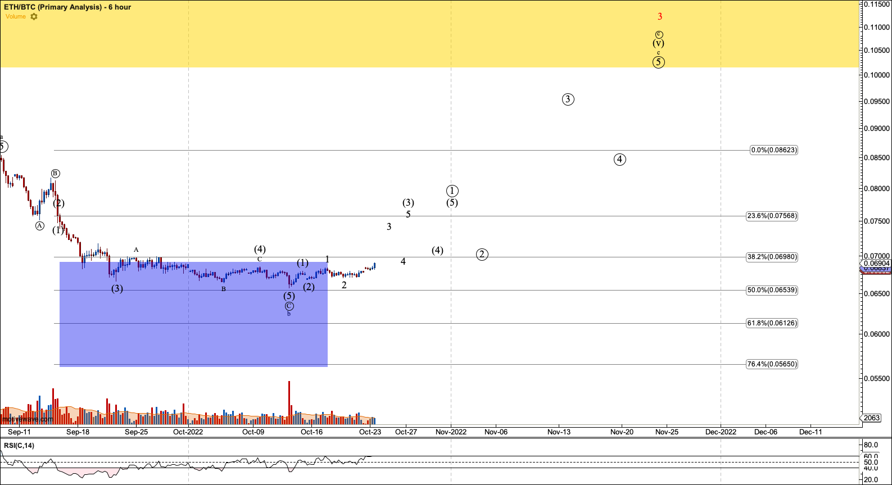892x485 pixels.
Task: Click the circled B wave label
Action: coord(55,174)
